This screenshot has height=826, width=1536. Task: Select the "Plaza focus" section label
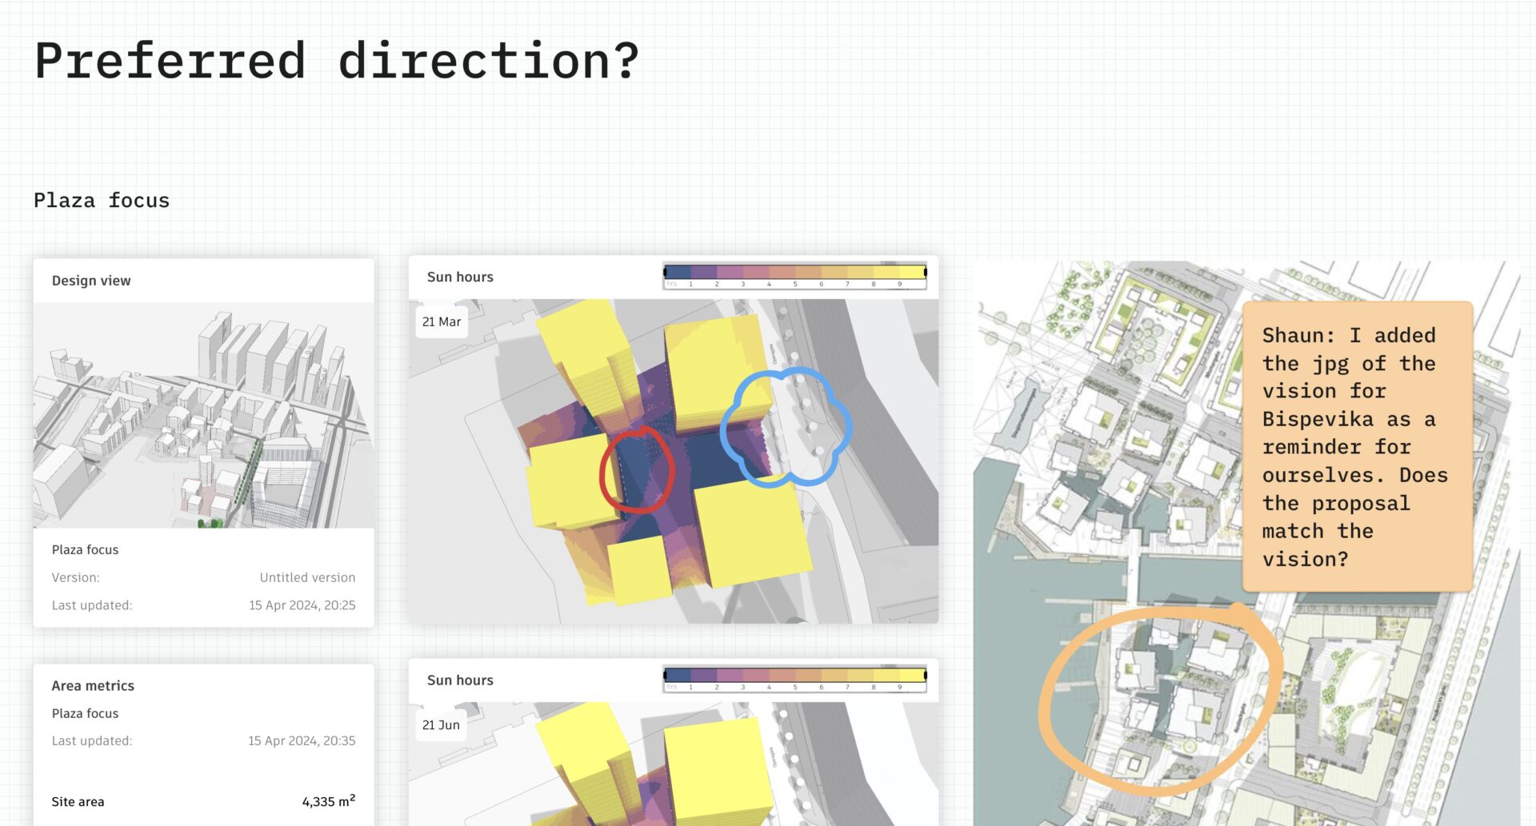pyautogui.click(x=101, y=200)
